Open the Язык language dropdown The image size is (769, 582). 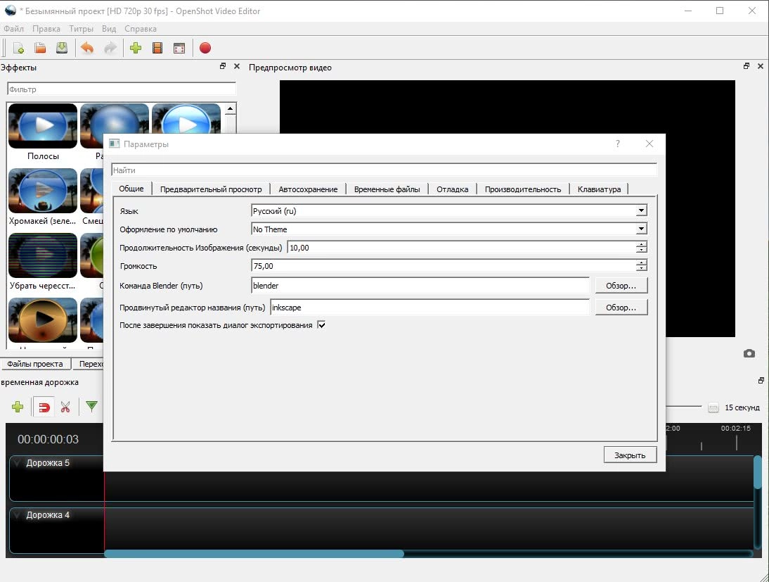click(x=641, y=210)
